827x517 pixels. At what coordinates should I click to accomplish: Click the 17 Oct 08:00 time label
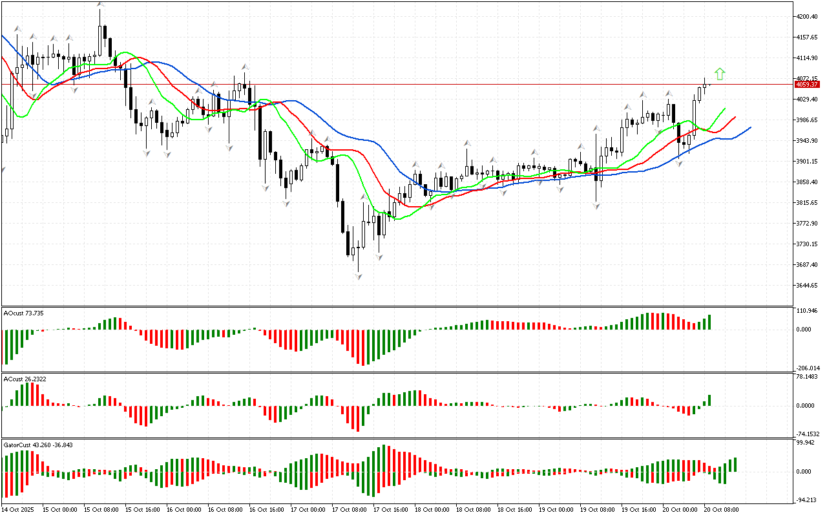(x=348, y=510)
